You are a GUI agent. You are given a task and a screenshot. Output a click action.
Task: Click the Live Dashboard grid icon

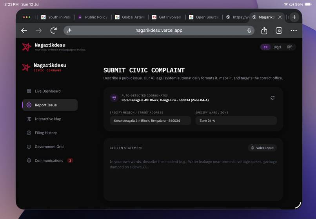click(x=29, y=91)
